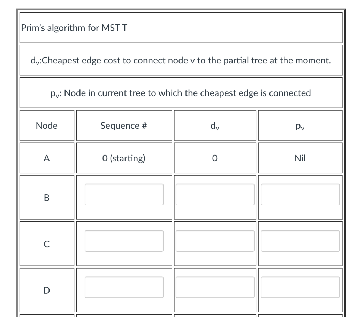This screenshot has width=357, height=317.
Task: Select the Node column header cell
Action: (47, 125)
